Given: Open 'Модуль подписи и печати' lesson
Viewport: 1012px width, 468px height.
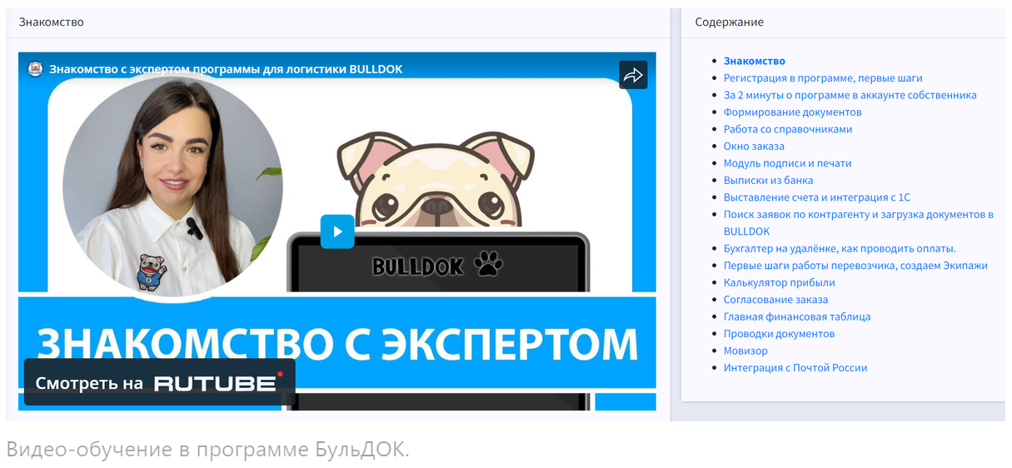Looking at the screenshot, I should coord(787,163).
